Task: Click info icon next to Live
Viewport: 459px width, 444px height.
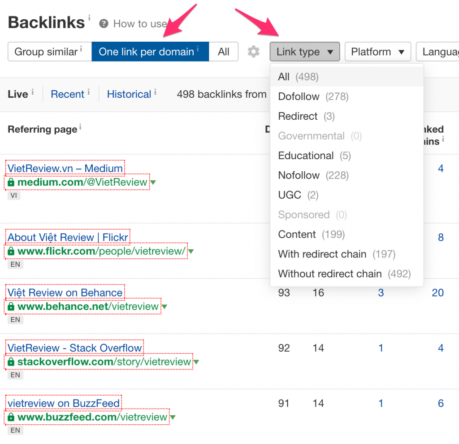Action: pos(32,92)
